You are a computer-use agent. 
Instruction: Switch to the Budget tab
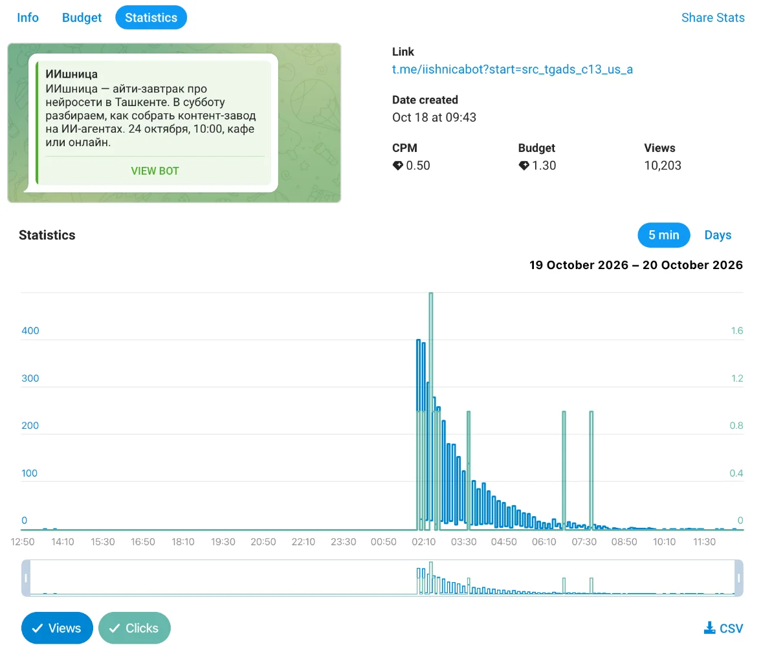(x=82, y=17)
